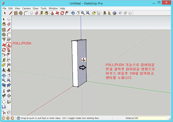The image size is (173, 122).
Task: Open the View menu
Action: click(17, 8)
